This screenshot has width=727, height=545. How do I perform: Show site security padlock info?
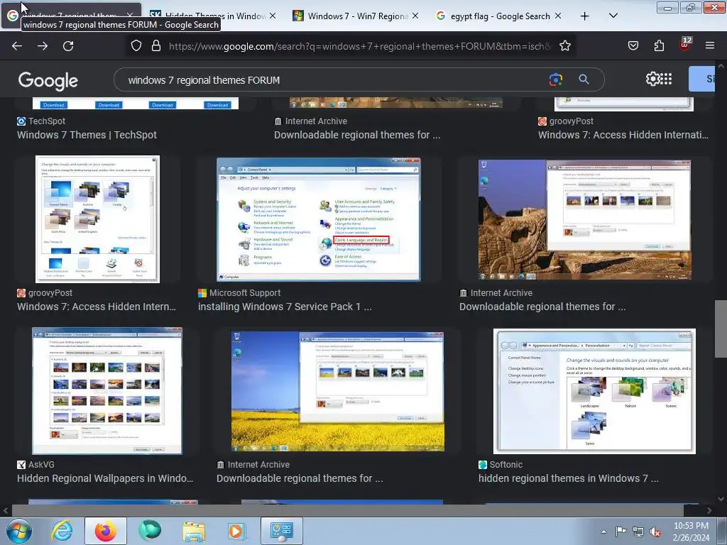pos(156,46)
